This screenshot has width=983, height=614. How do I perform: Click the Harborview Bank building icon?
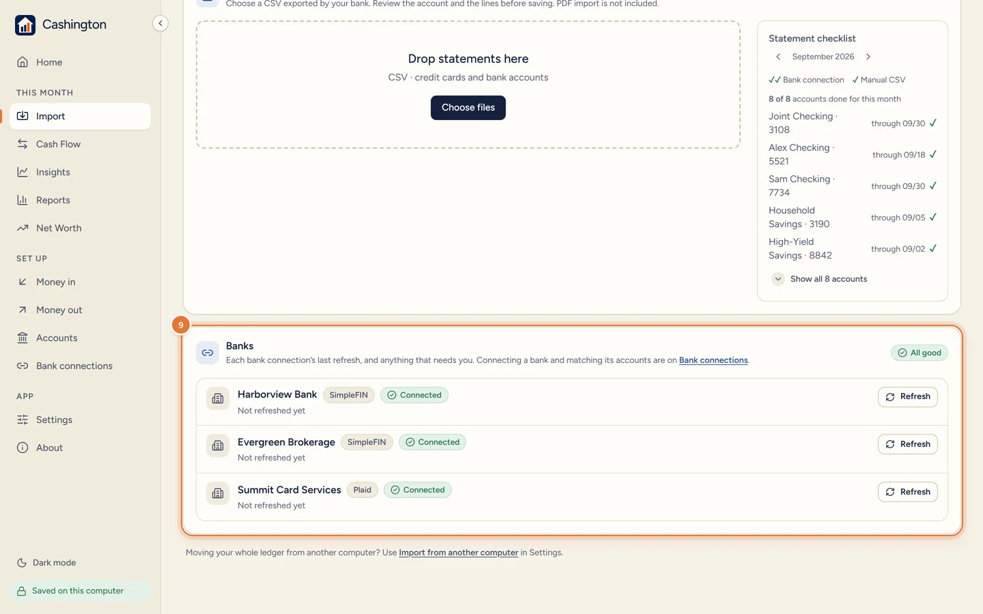click(218, 398)
